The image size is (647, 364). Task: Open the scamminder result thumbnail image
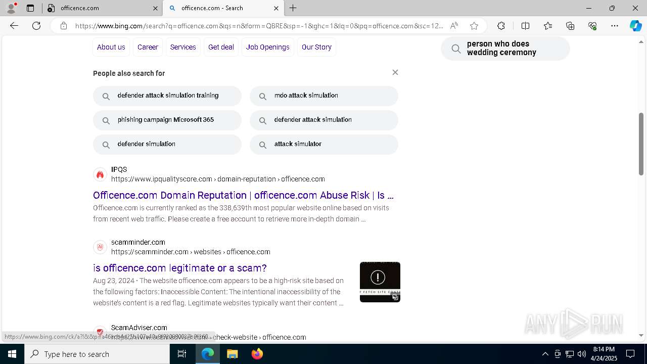tap(380, 282)
